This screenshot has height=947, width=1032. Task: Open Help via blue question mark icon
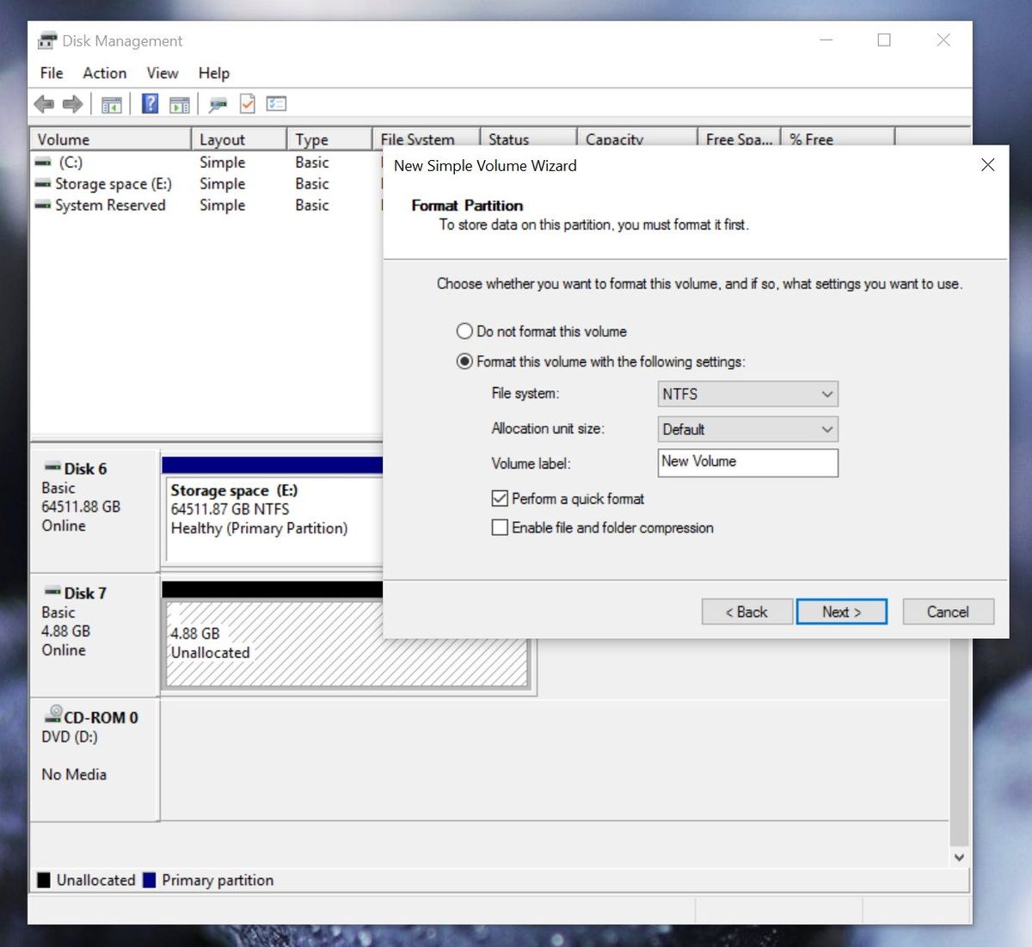point(150,104)
